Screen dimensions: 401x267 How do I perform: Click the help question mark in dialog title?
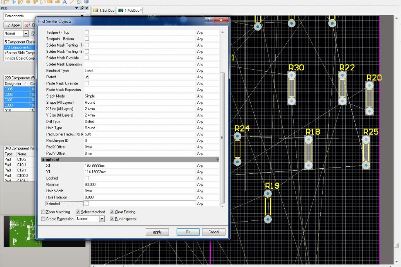(x=209, y=20)
